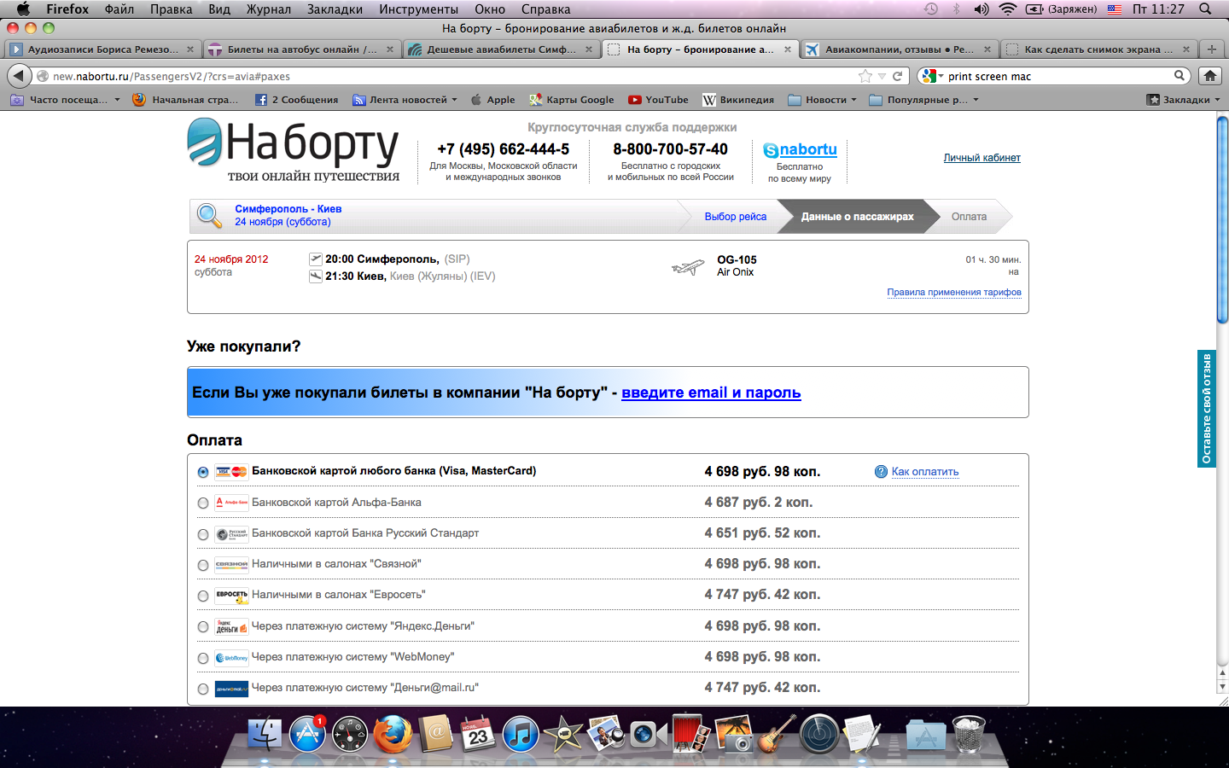Click the search magnifier in print screen box
The width and height of the screenshot is (1229, 768).
tap(1179, 76)
